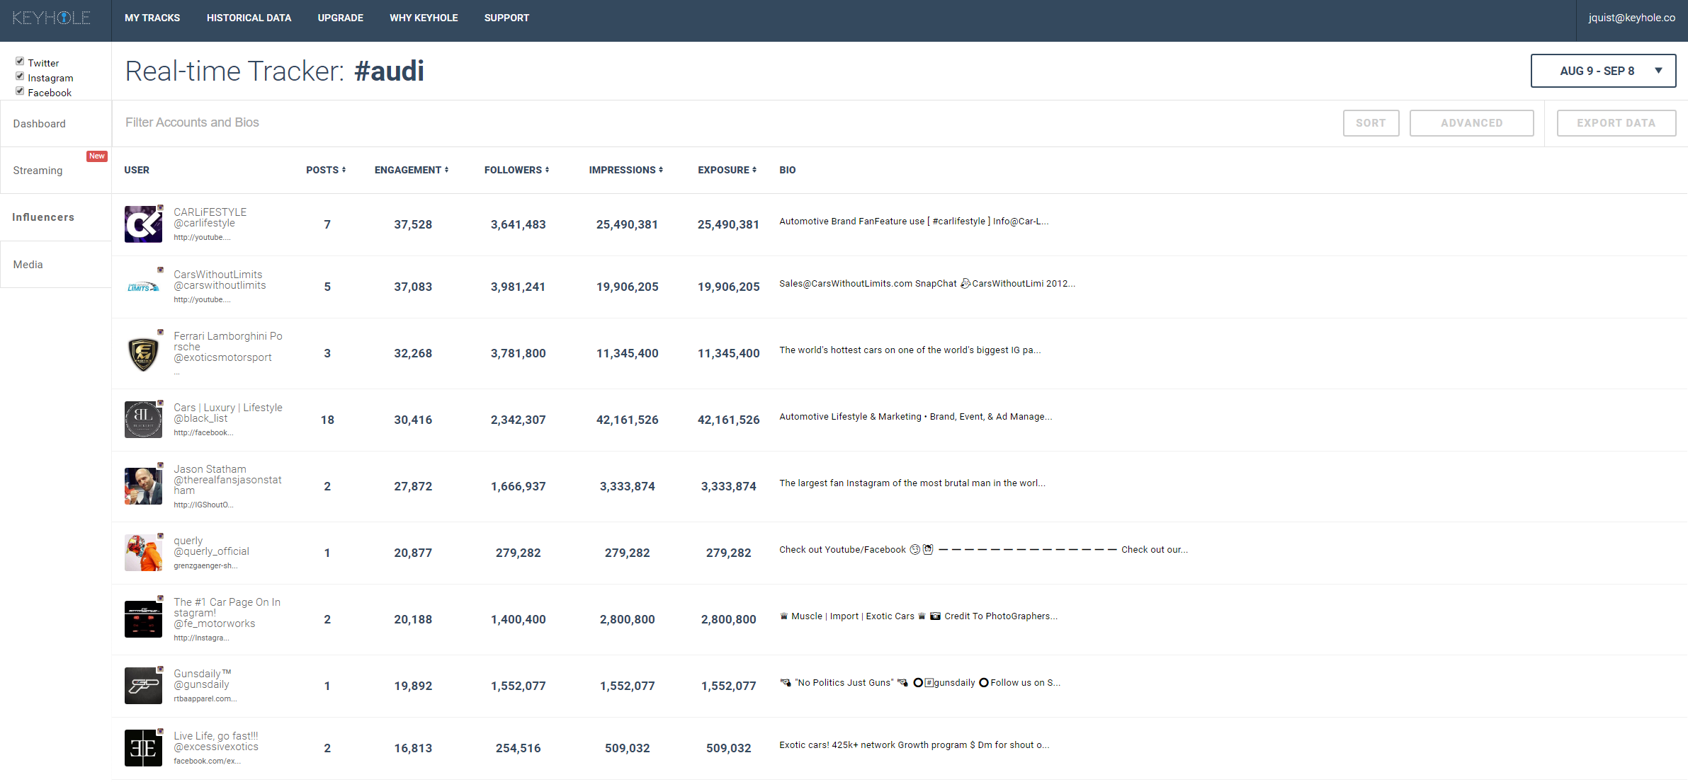Open CARLiFESTYLE profile avatar
The image size is (1688, 782).
point(143,224)
